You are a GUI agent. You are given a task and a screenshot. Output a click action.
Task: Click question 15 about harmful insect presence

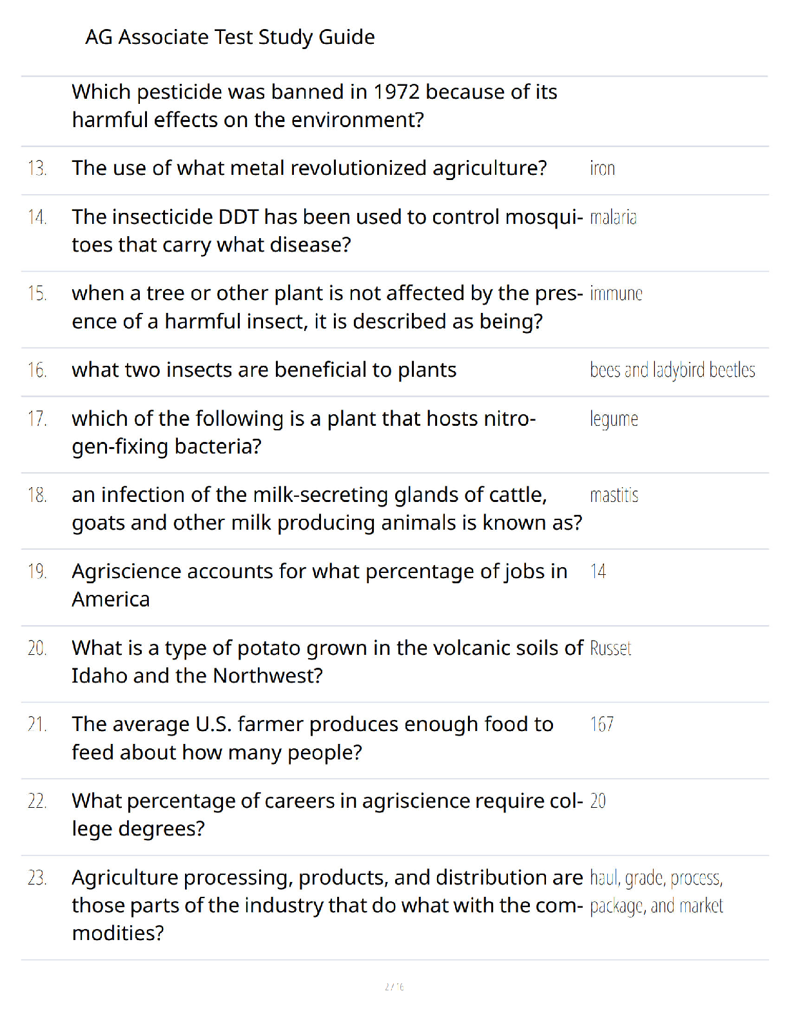click(327, 307)
